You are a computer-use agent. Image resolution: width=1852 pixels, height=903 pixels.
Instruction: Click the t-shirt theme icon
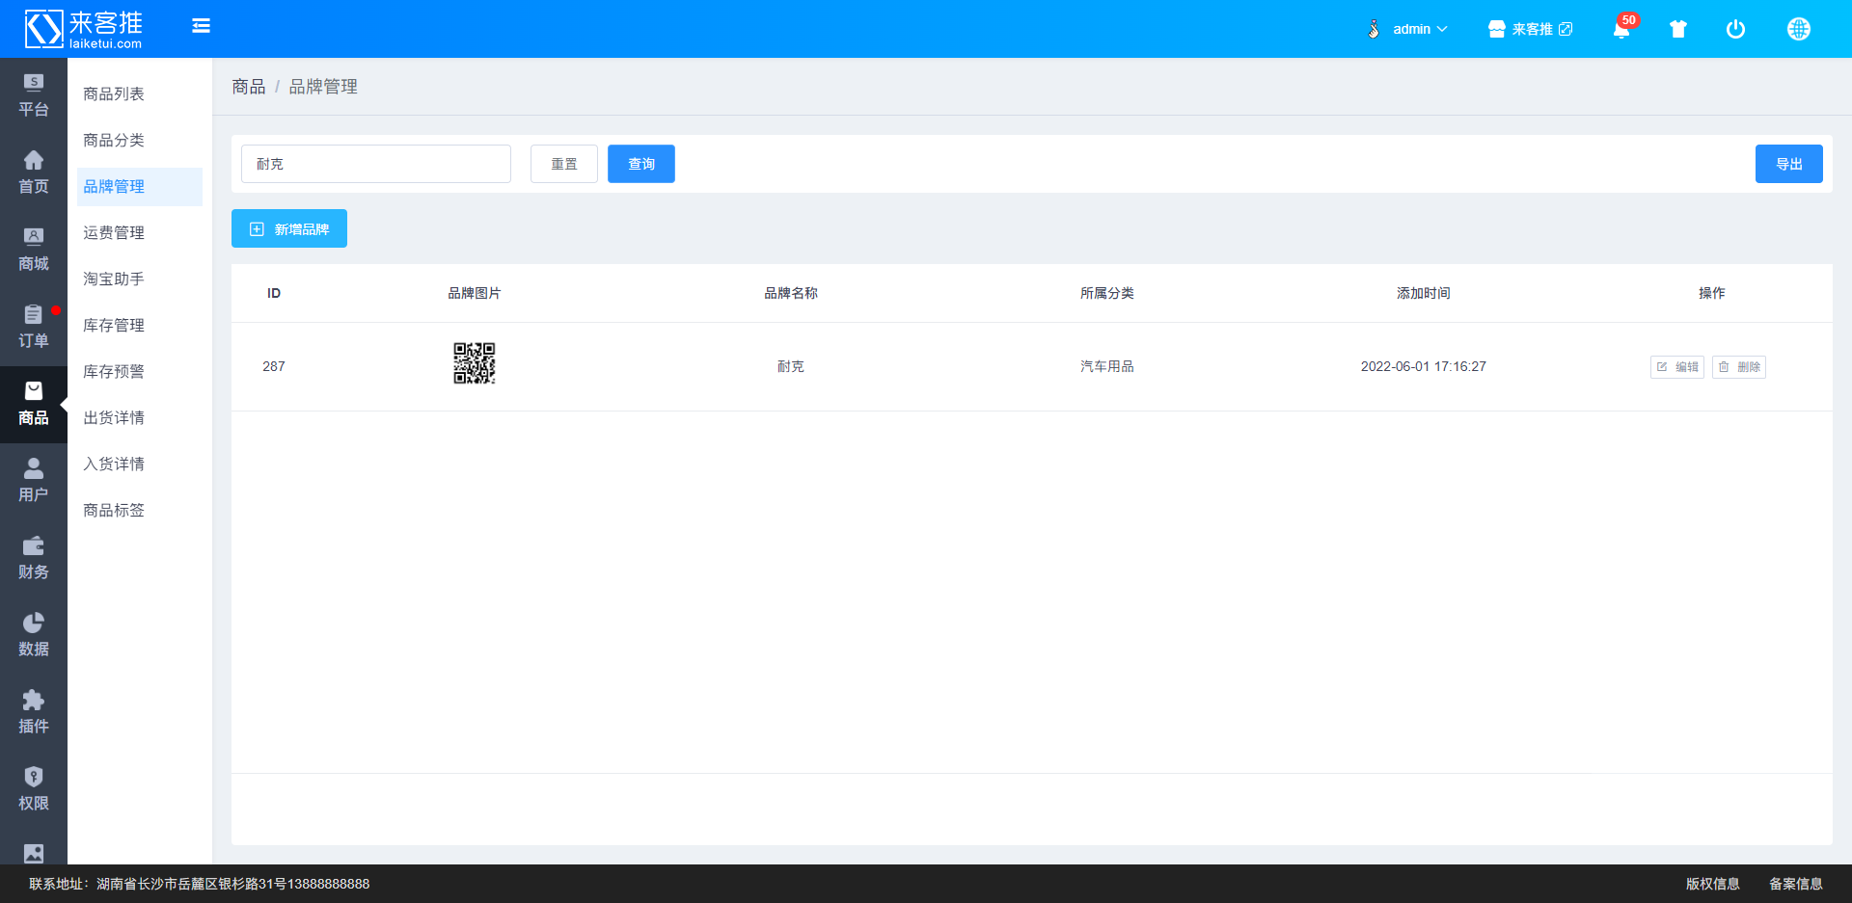point(1678,29)
